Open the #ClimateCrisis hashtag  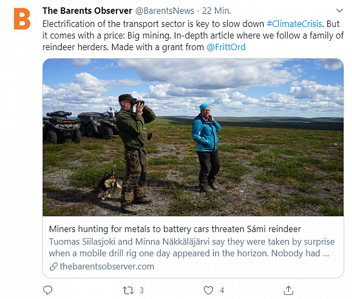tap(294, 24)
